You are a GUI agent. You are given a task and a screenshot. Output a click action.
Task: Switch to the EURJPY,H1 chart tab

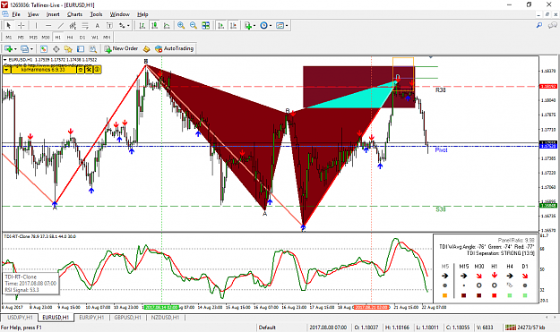[x=91, y=318]
